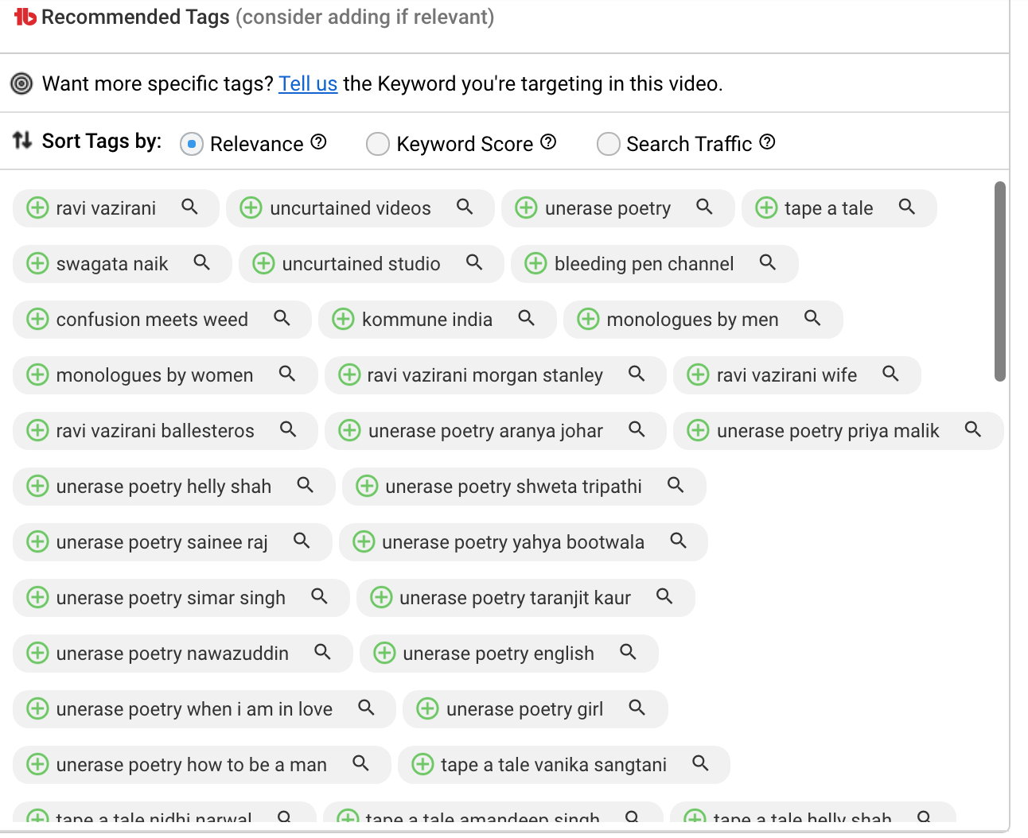Click the 'swagata naik' tag label
Viewport: 1028px width, 838px height.
(112, 264)
